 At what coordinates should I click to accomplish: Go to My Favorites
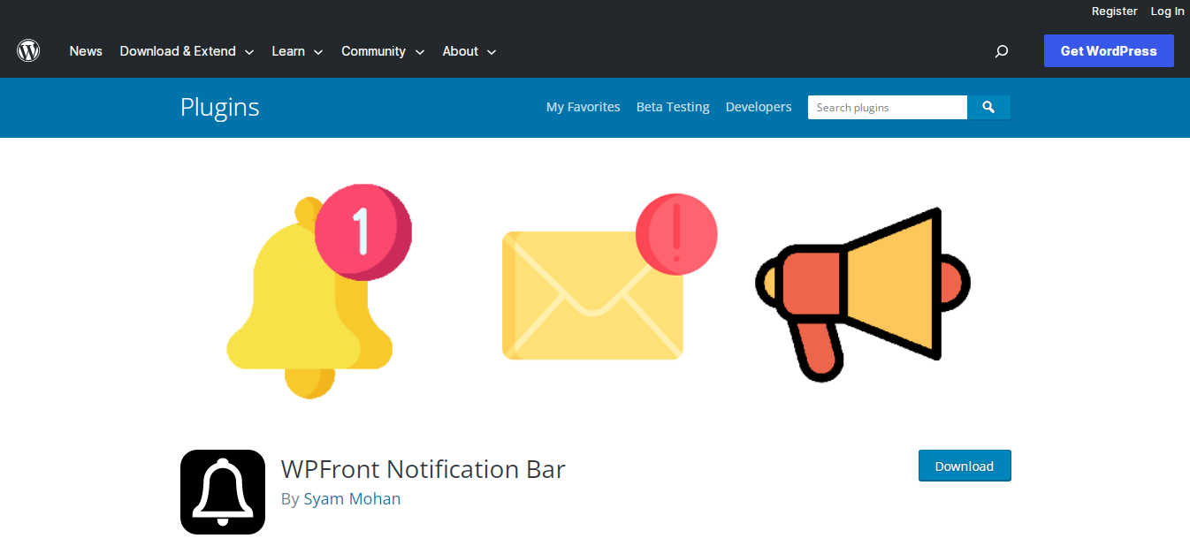point(583,107)
